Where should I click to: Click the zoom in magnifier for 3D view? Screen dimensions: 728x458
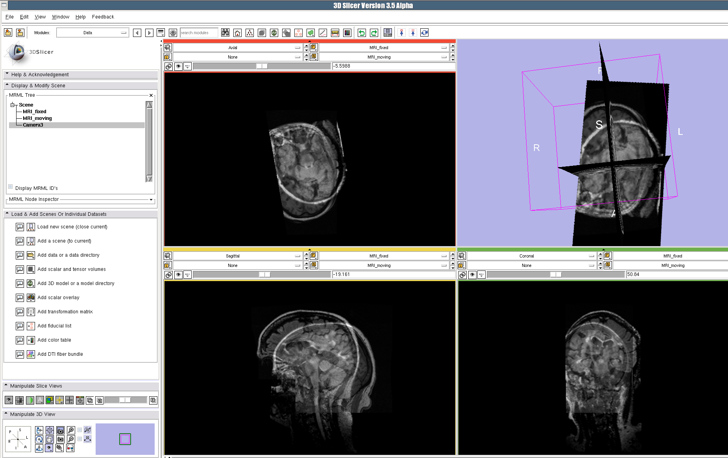pyautogui.click(x=71, y=430)
